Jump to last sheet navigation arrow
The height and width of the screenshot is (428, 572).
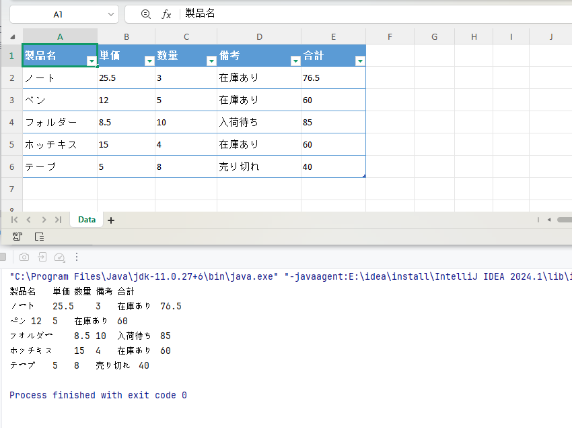coord(58,220)
